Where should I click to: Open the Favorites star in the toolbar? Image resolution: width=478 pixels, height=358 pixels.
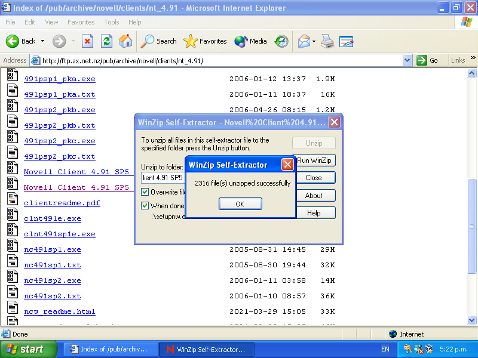205,41
